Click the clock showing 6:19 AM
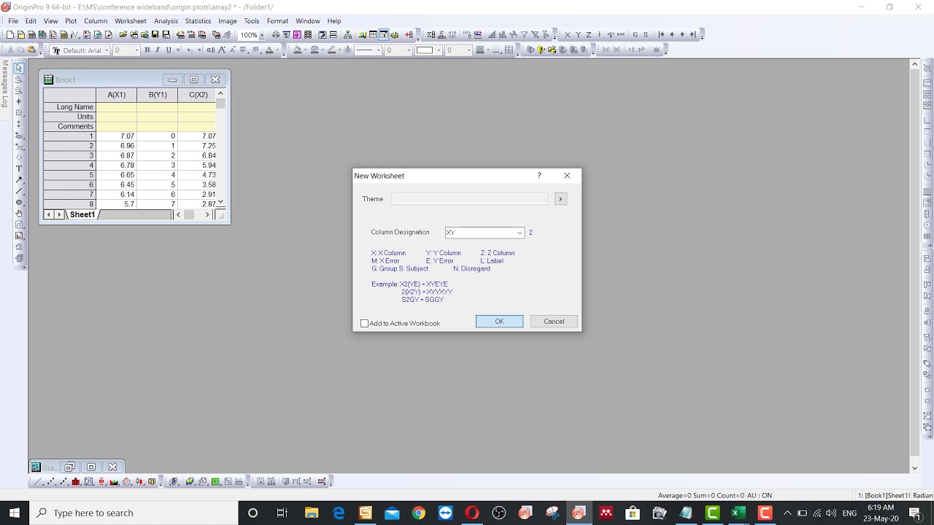 click(881, 507)
